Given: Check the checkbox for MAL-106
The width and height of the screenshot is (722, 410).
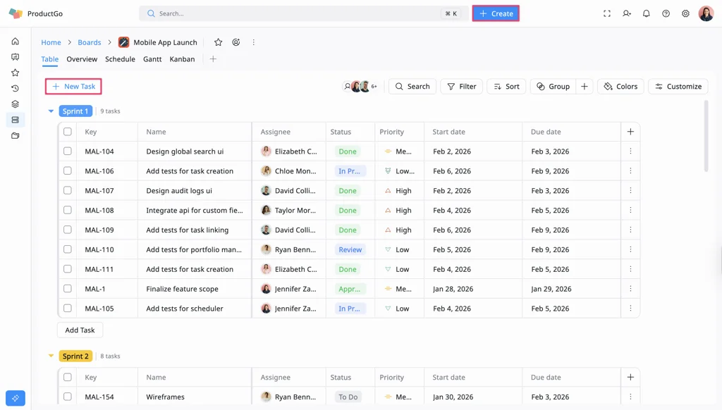Looking at the screenshot, I should (68, 171).
